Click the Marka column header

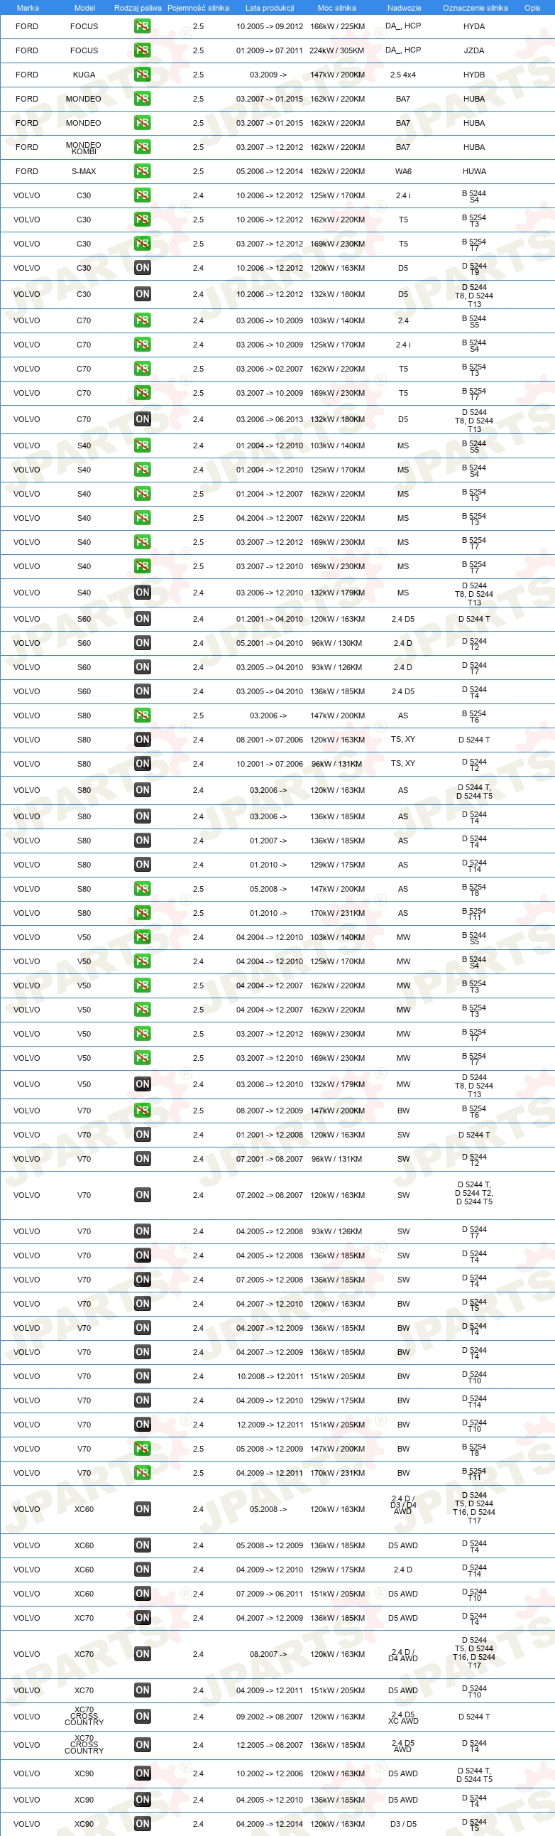coord(28,8)
